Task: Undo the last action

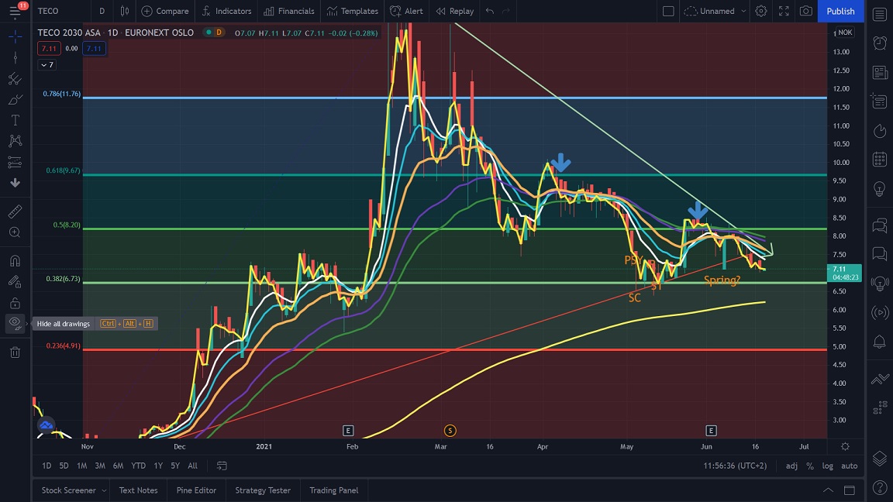Action: 490,11
